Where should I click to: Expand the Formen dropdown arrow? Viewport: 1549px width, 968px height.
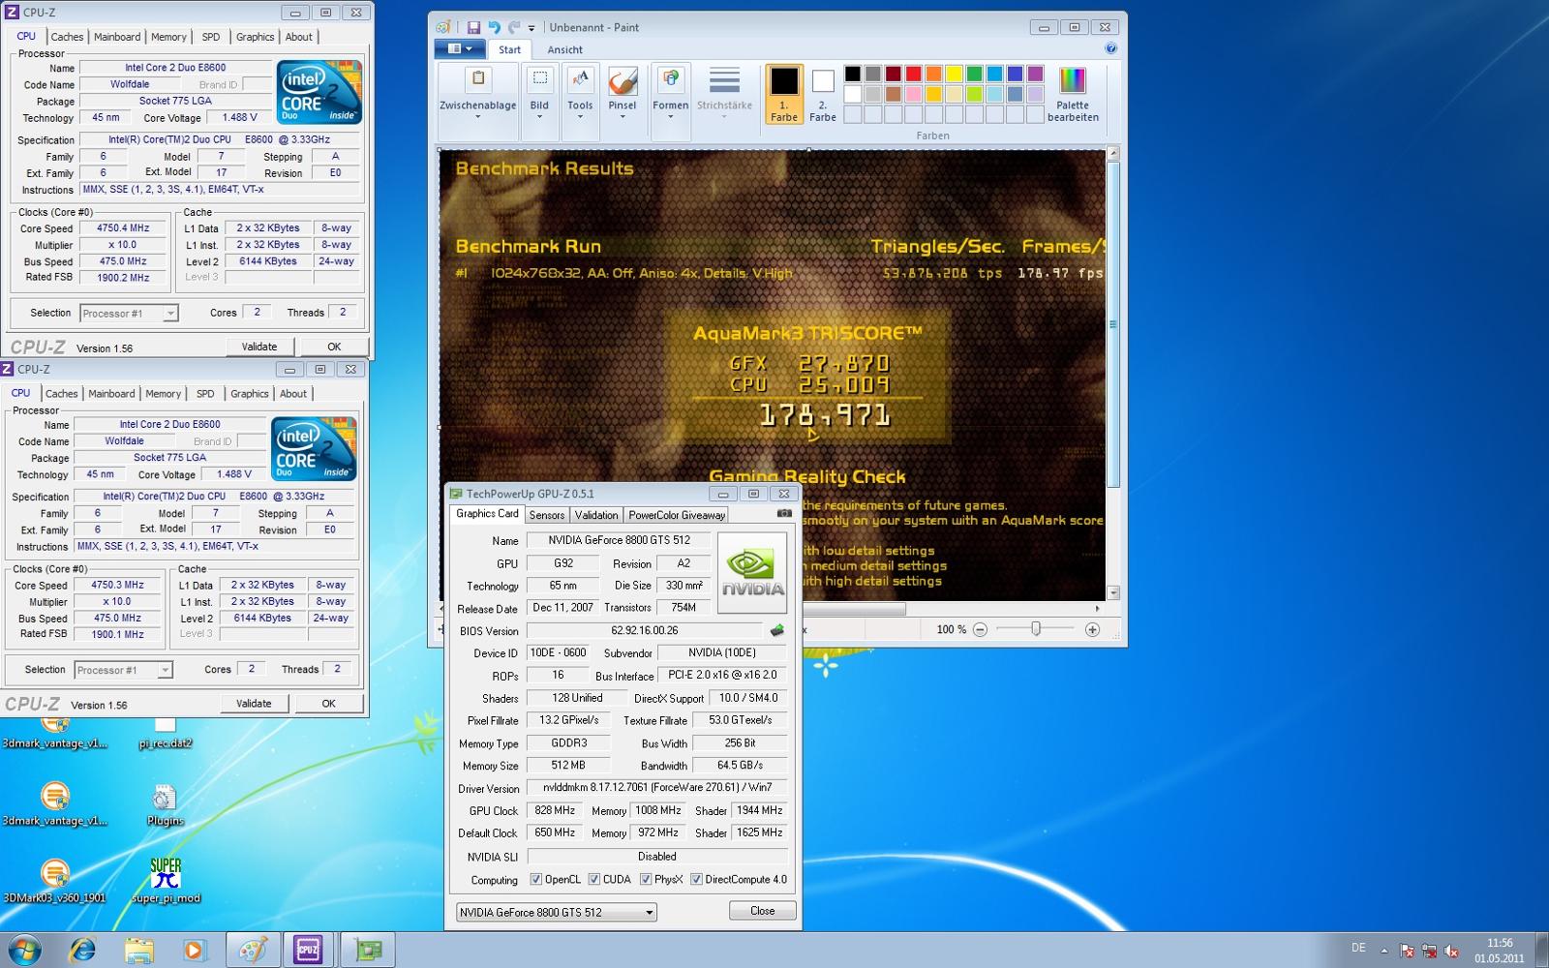coord(670,117)
